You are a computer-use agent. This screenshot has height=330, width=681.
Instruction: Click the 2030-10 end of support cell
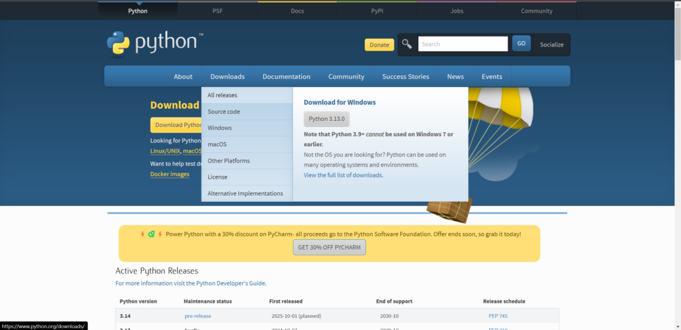pyautogui.click(x=388, y=316)
